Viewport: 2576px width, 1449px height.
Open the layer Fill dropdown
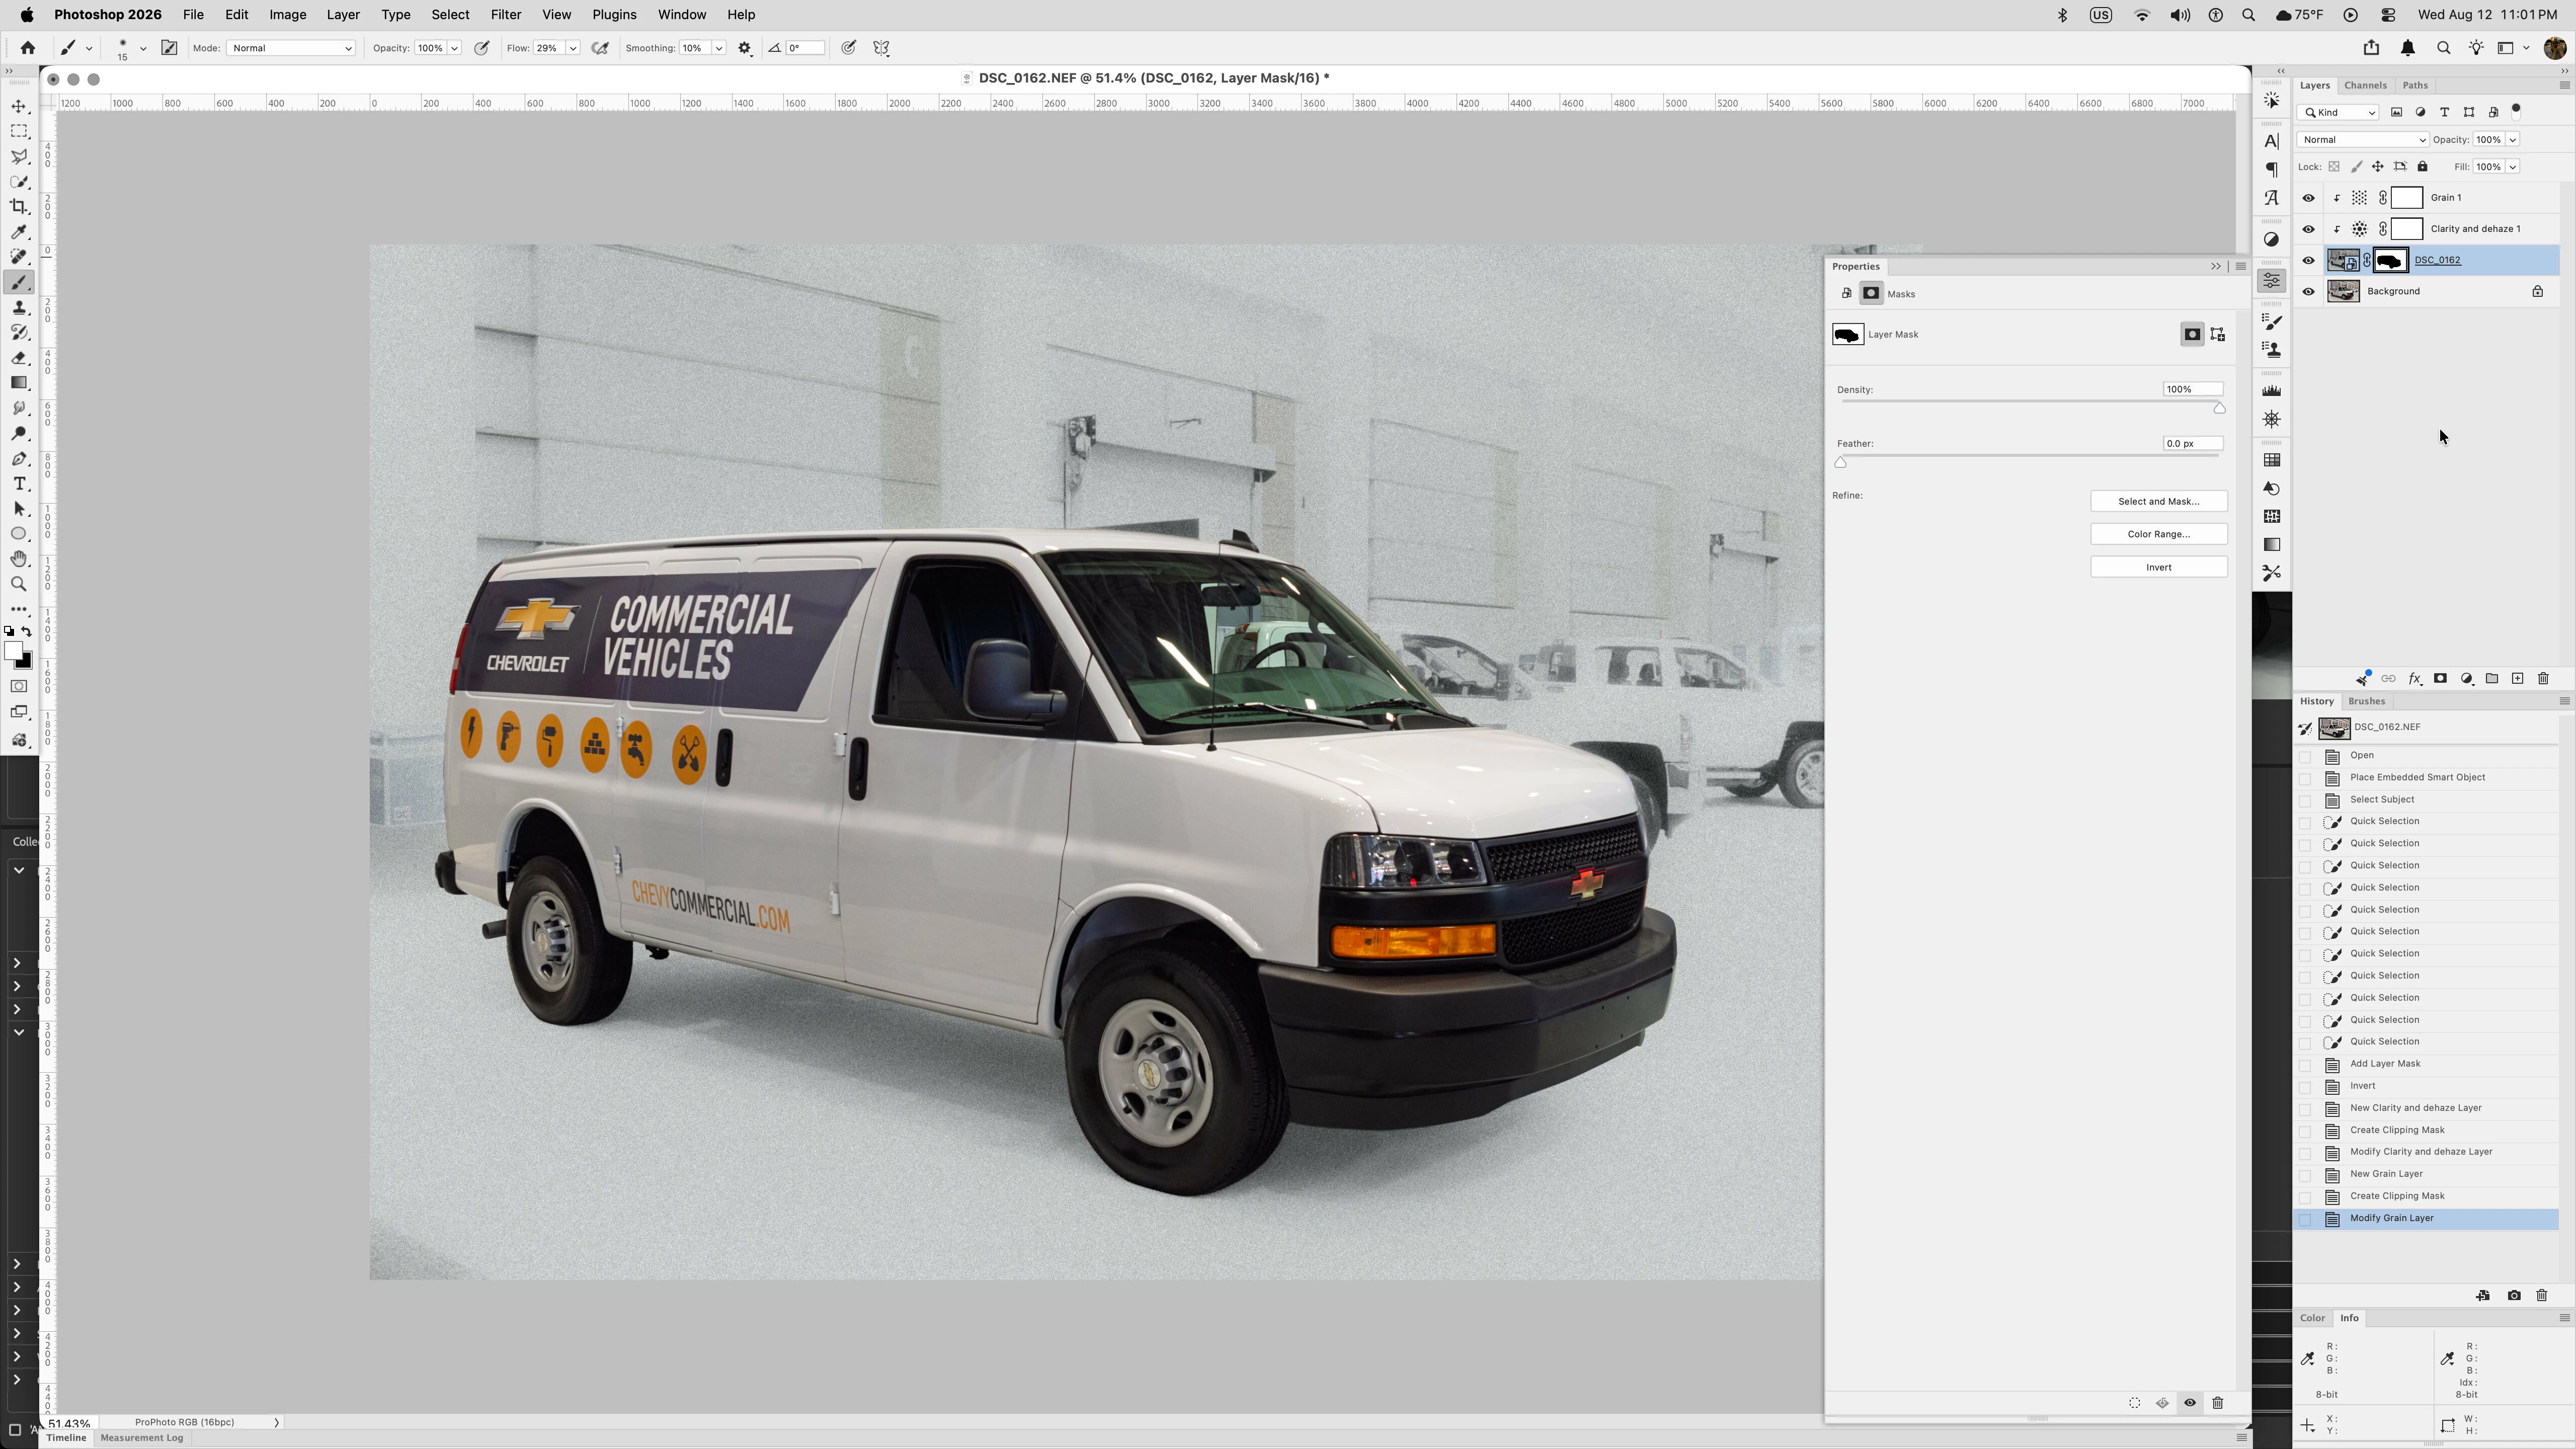coord(2512,167)
